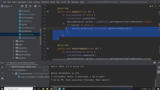Select the ScaleGizmo class
This screenshot has width=160, height=90.
tap(26, 21)
